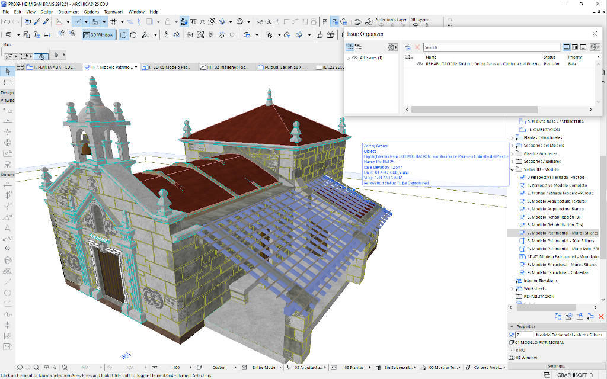Expand the Plantas Estructurales folder

click(x=512, y=137)
